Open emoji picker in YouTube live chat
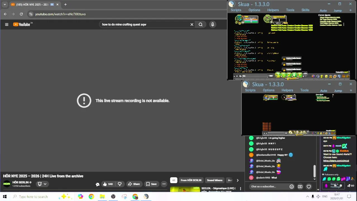Screen dimensions: 357x201 tap(292, 186)
